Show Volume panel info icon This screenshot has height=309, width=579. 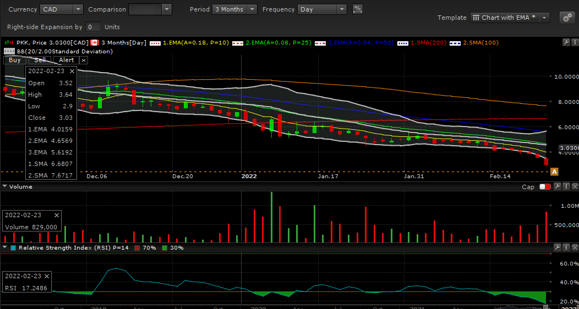click(x=566, y=186)
